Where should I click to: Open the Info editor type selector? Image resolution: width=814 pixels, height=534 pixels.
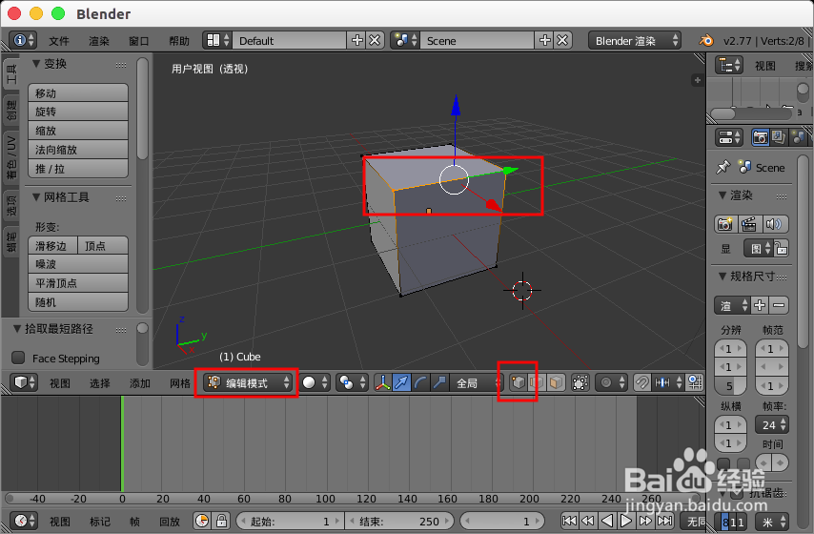(24, 40)
